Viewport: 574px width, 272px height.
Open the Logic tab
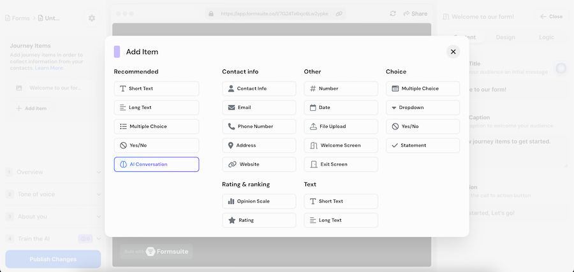click(x=547, y=37)
